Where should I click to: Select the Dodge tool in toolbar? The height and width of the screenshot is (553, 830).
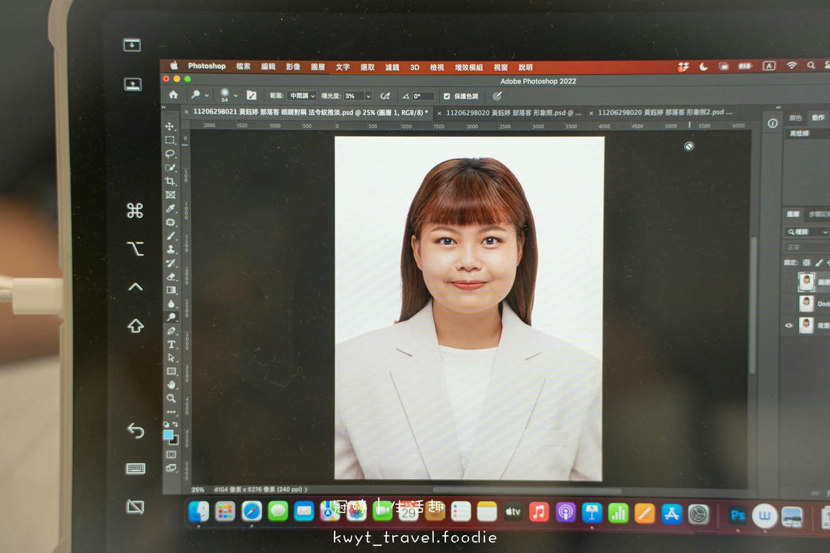(x=170, y=317)
